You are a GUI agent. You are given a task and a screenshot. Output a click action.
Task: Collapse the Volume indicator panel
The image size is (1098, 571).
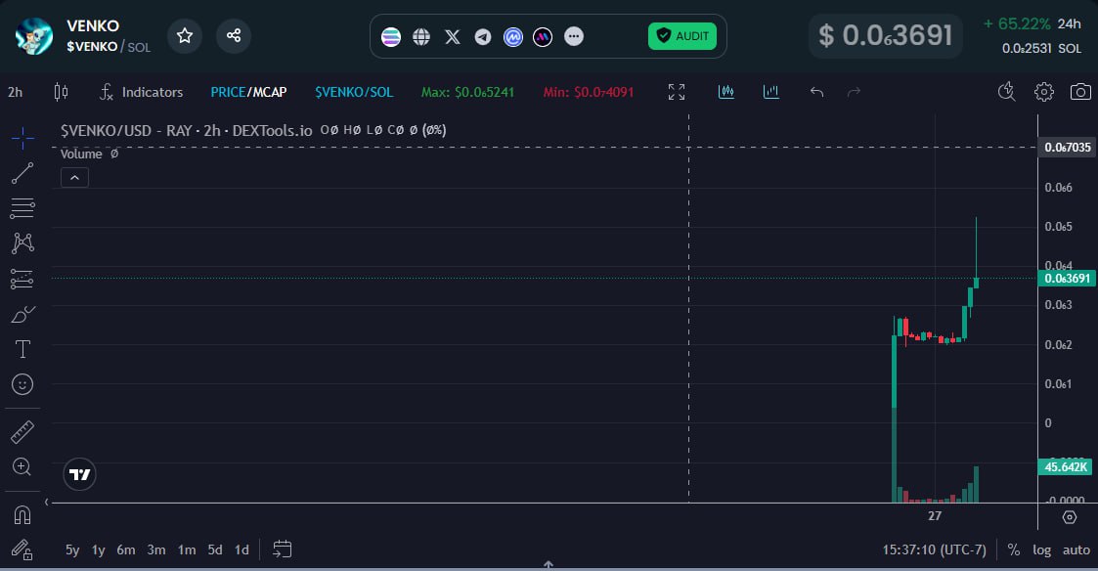pyautogui.click(x=74, y=177)
